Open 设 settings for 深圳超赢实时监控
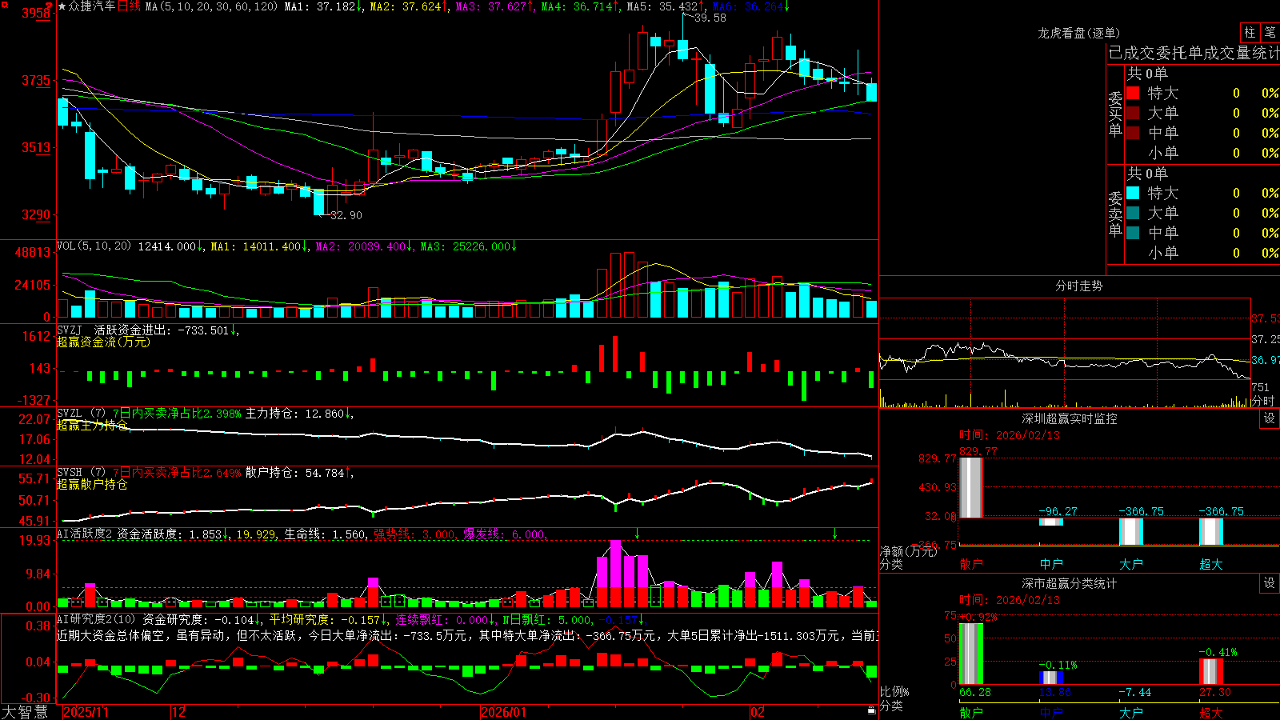Viewport: 1280px width, 720px height. (1270, 418)
